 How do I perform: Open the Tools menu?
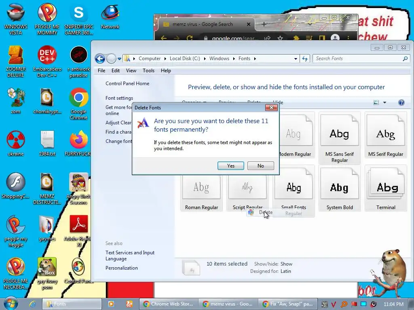click(x=148, y=71)
